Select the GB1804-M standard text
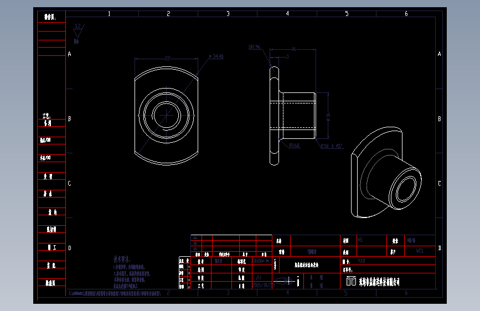480x311 pixels. 261,261
